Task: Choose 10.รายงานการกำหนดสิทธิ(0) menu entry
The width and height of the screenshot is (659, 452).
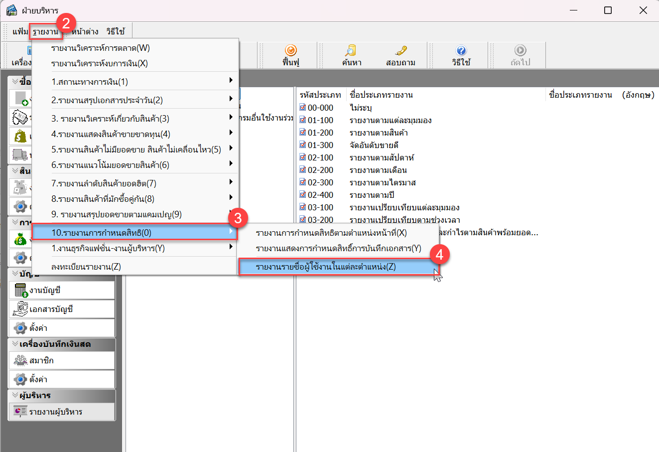Action: 135,233
